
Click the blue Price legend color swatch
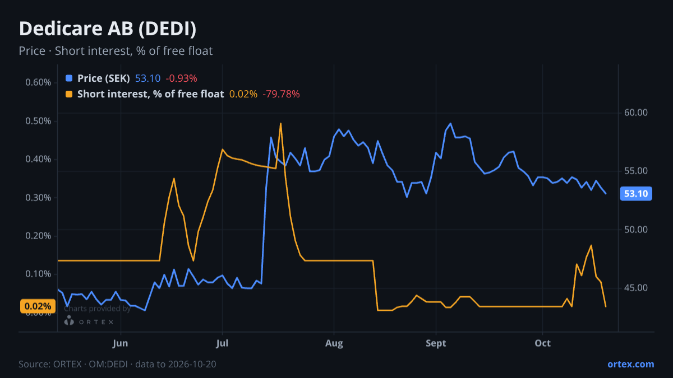(x=69, y=78)
